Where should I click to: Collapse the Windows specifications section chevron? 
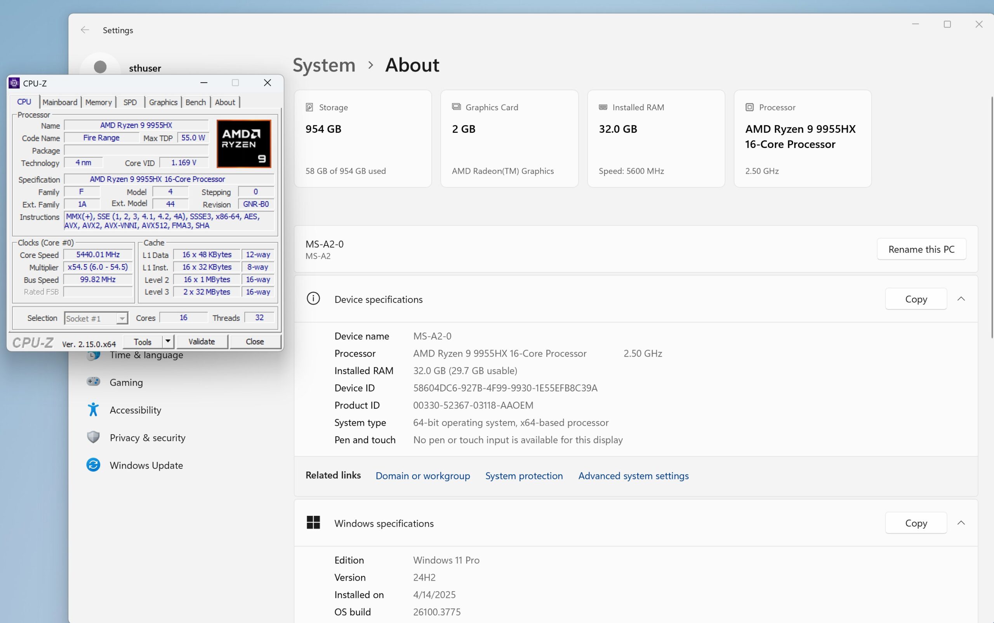coord(961,522)
